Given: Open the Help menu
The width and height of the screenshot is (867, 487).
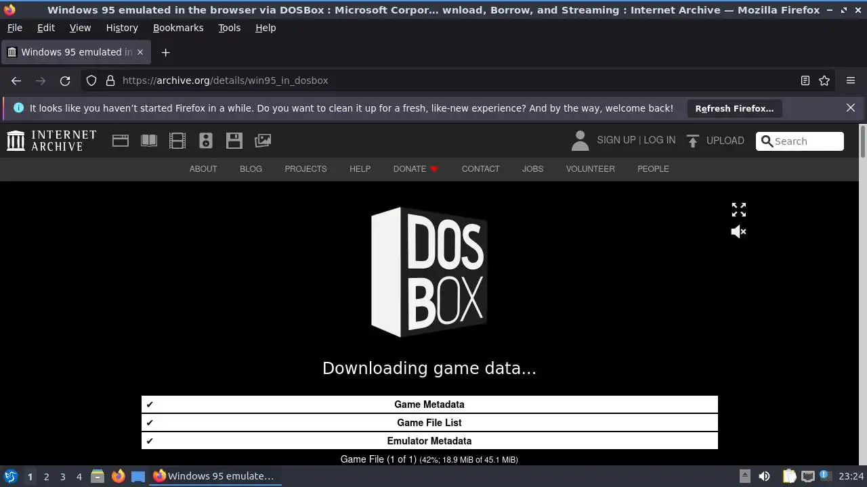Looking at the screenshot, I should point(266,28).
